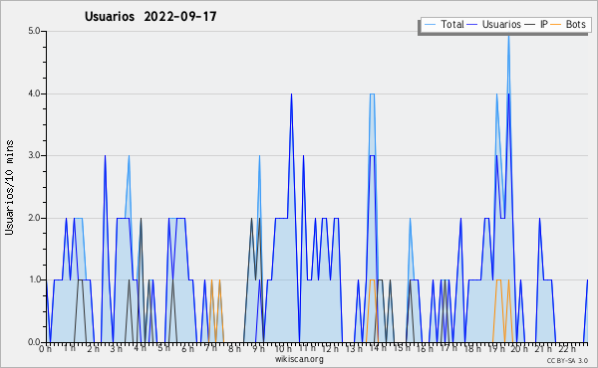Image resolution: width=598 pixels, height=368 pixels.
Task: Click the dark blue Usuarios legend line
Action: pyautogui.click(x=472, y=25)
